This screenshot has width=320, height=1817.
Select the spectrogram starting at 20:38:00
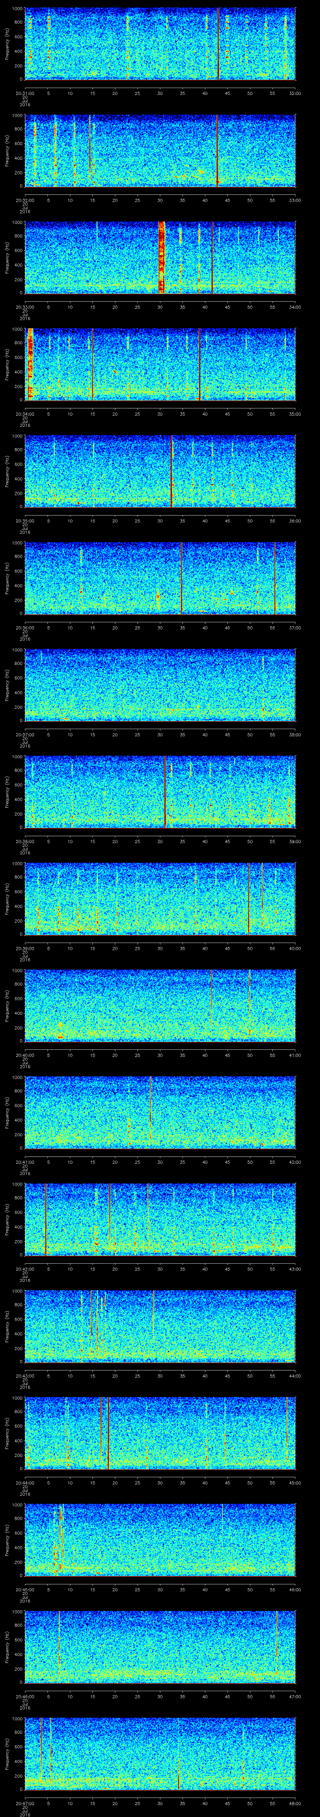pos(160,792)
